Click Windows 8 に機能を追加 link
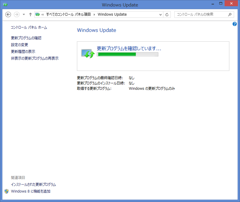The height and width of the screenshot is (202, 240). (x=31, y=191)
